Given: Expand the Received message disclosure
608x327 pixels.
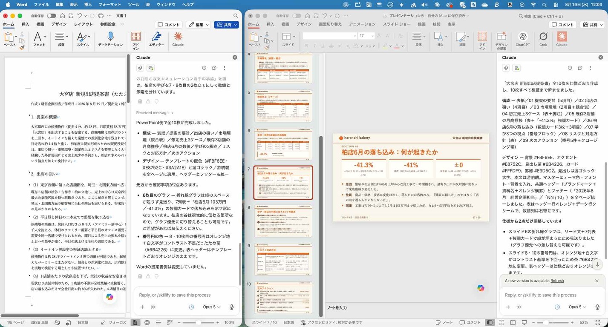Looking at the screenshot, I should (x=155, y=113).
